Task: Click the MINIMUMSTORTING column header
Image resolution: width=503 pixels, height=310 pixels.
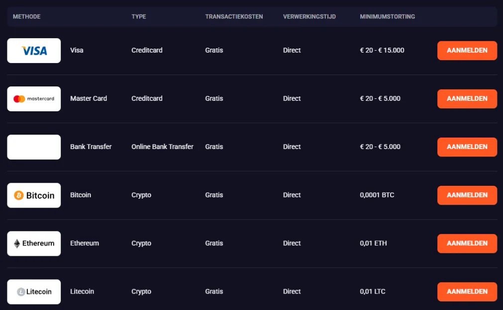Action: click(x=387, y=17)
